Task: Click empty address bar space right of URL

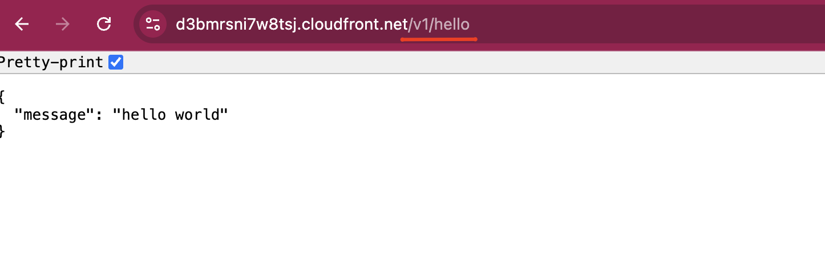Action: [645, 24]
